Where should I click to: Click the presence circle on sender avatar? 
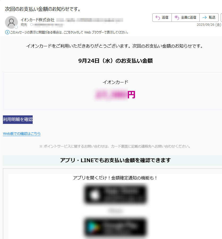(x=16, y=27)
